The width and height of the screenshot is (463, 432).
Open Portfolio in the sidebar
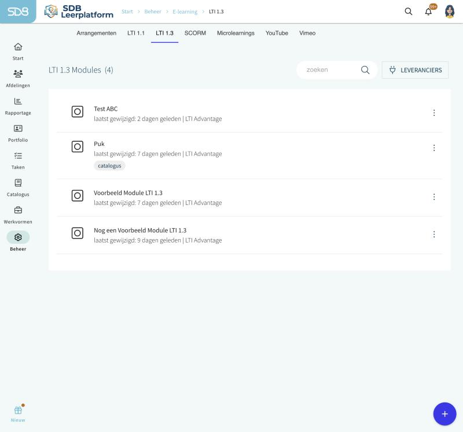(18, 134)
